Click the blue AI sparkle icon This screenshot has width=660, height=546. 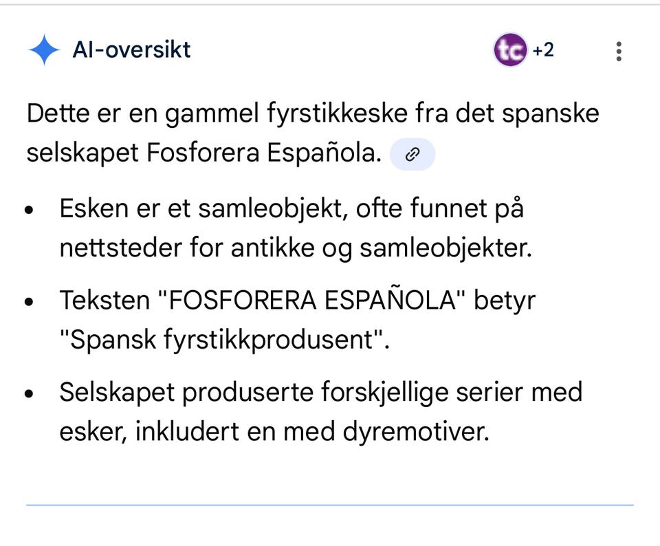44,50
